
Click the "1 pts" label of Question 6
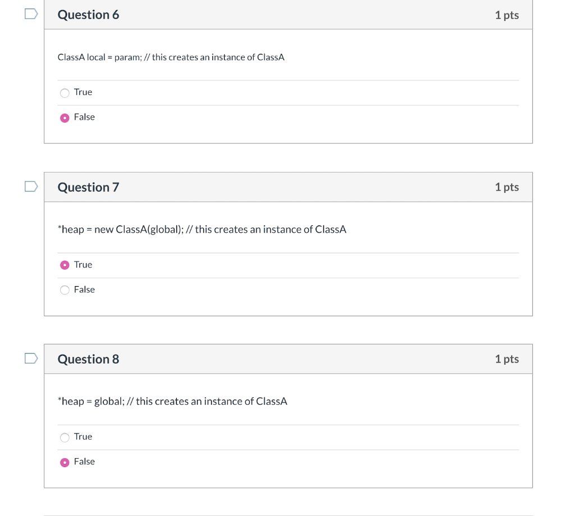(x=506, y=15)
